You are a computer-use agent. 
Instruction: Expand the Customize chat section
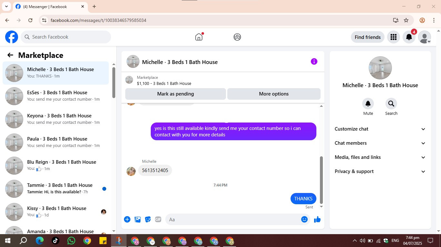pyautogui.click(x=380, y=129)
